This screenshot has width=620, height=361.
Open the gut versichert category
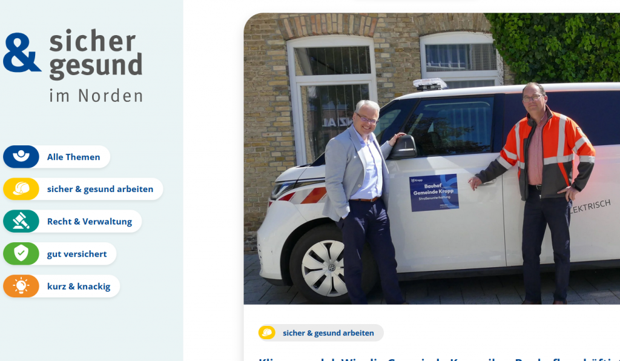77,254
